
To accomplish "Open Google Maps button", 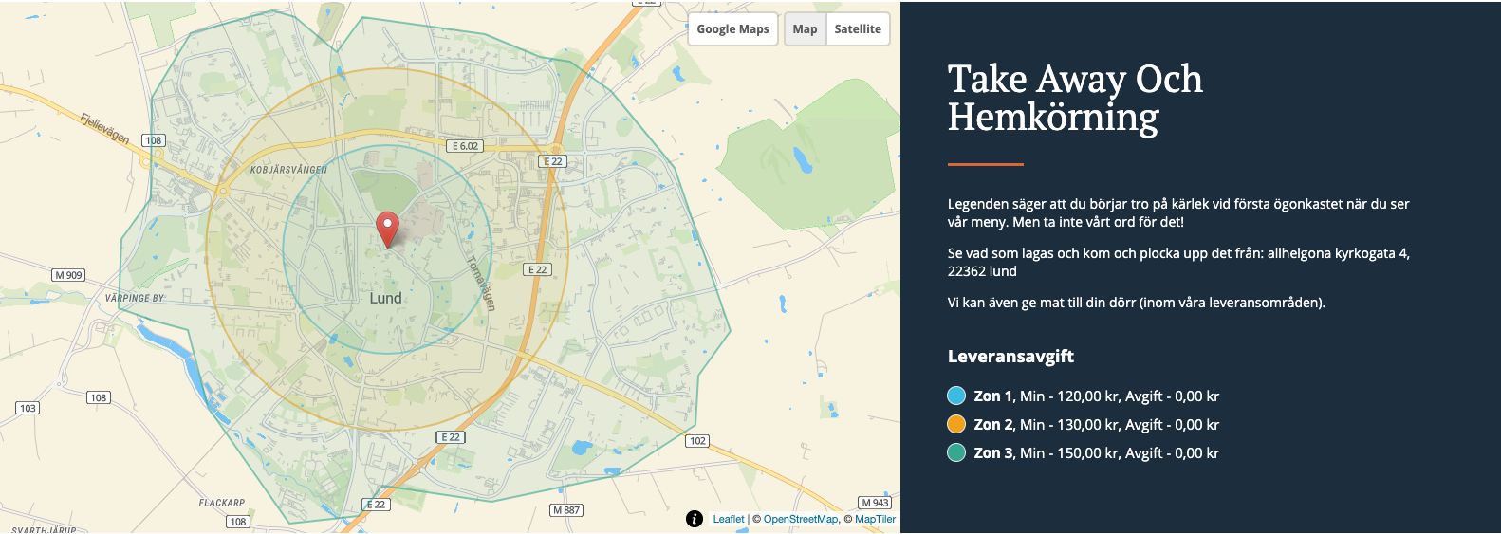I will [732, 29].
